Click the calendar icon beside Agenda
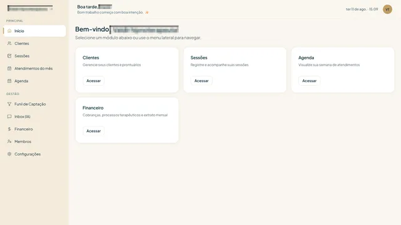Screen dimensions: 401x225 pos(9,81)
